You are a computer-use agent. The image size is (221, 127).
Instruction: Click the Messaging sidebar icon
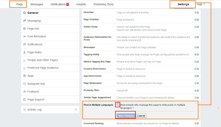[x=24, y=21]
